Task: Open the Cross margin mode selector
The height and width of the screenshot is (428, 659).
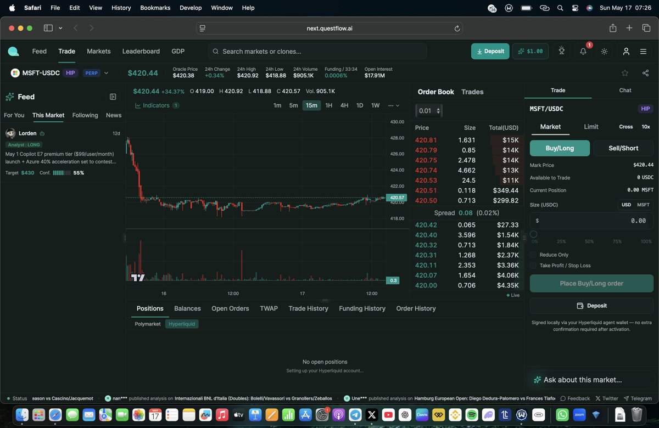Action: point(626,127)
